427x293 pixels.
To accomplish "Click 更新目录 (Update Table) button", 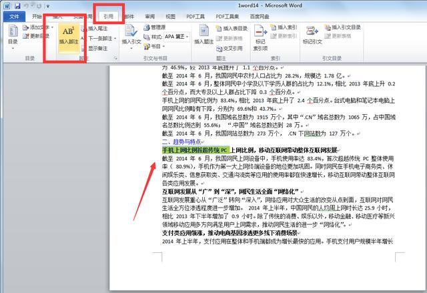I will 36,36.
